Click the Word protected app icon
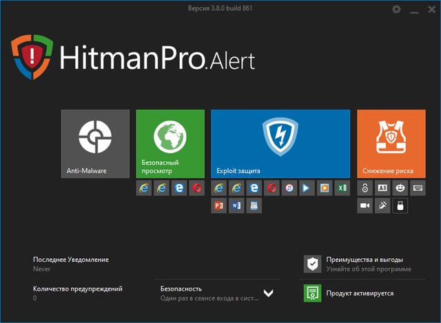 (x=236, y=205)
